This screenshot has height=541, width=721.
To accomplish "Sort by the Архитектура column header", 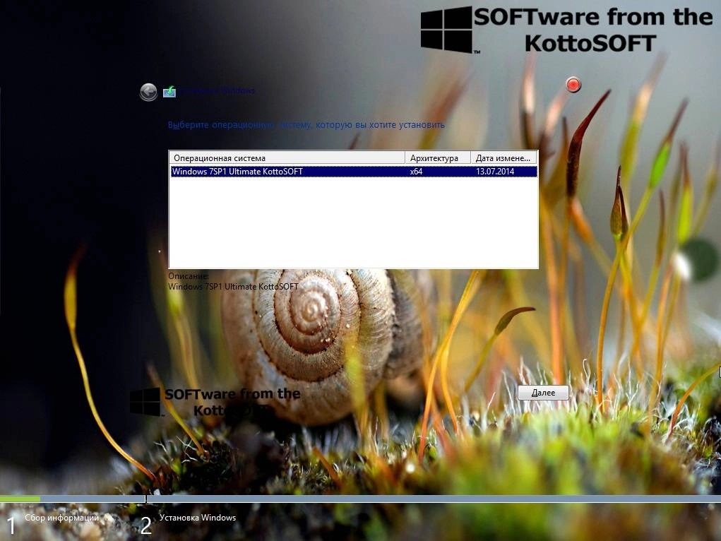I will (x=438, y=157).
